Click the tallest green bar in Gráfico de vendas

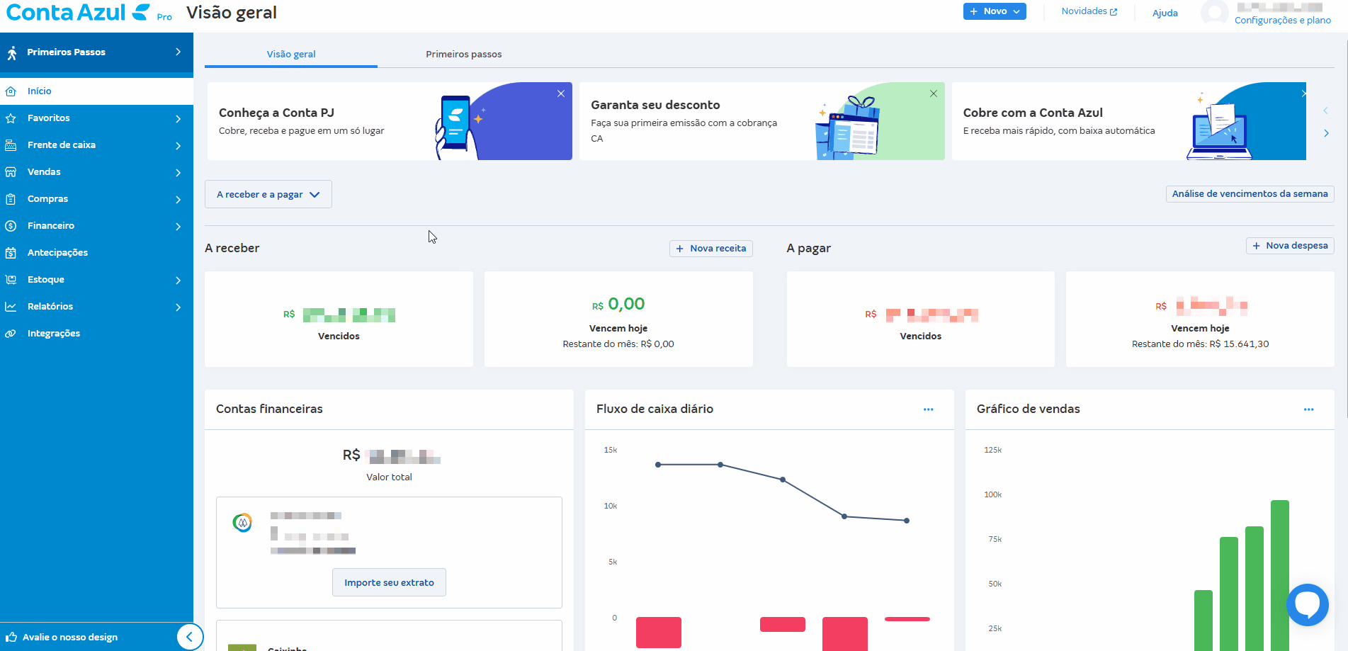click(x=1280, y=575)
